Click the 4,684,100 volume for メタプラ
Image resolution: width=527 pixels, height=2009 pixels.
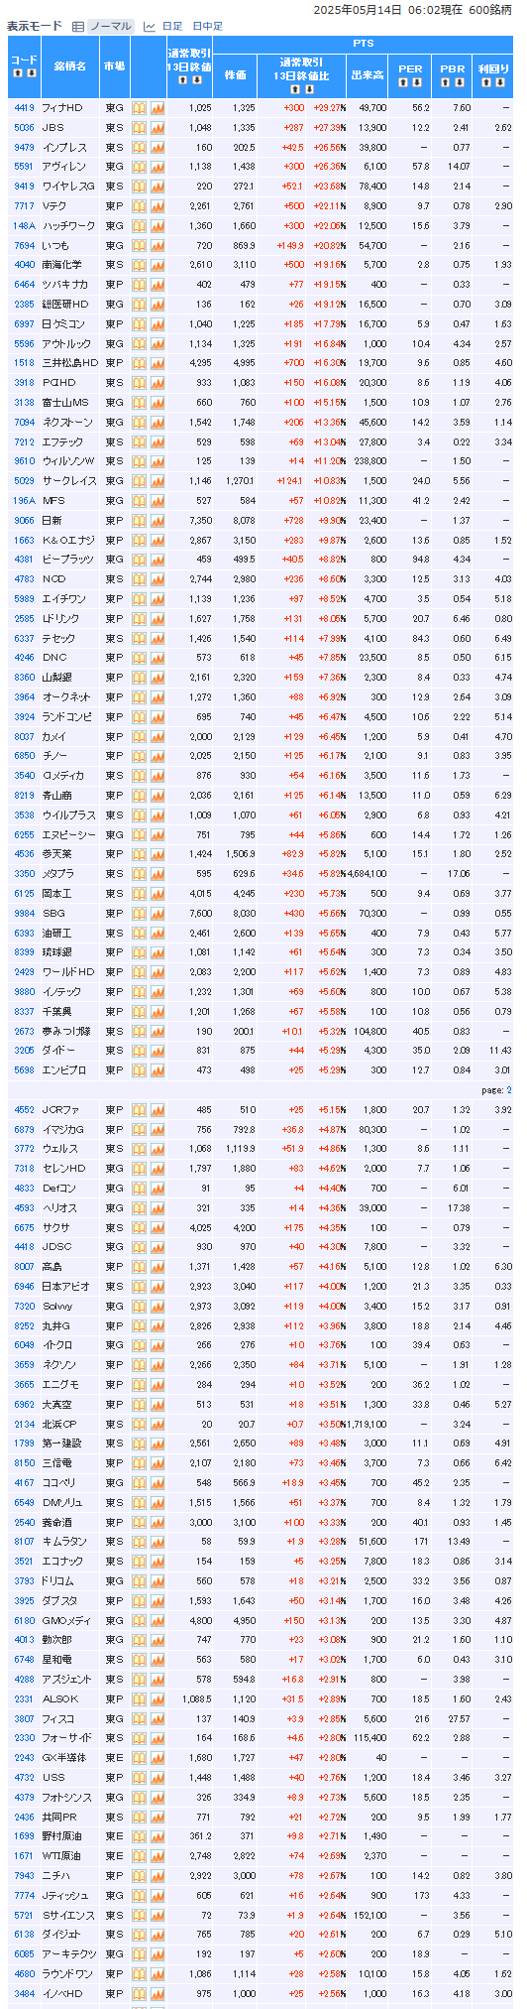click(x=367, y=874)
